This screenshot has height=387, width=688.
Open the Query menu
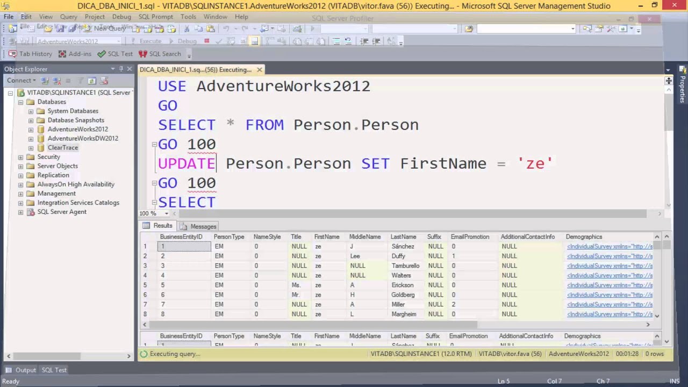pyautogui.click(x=69, y=17)
